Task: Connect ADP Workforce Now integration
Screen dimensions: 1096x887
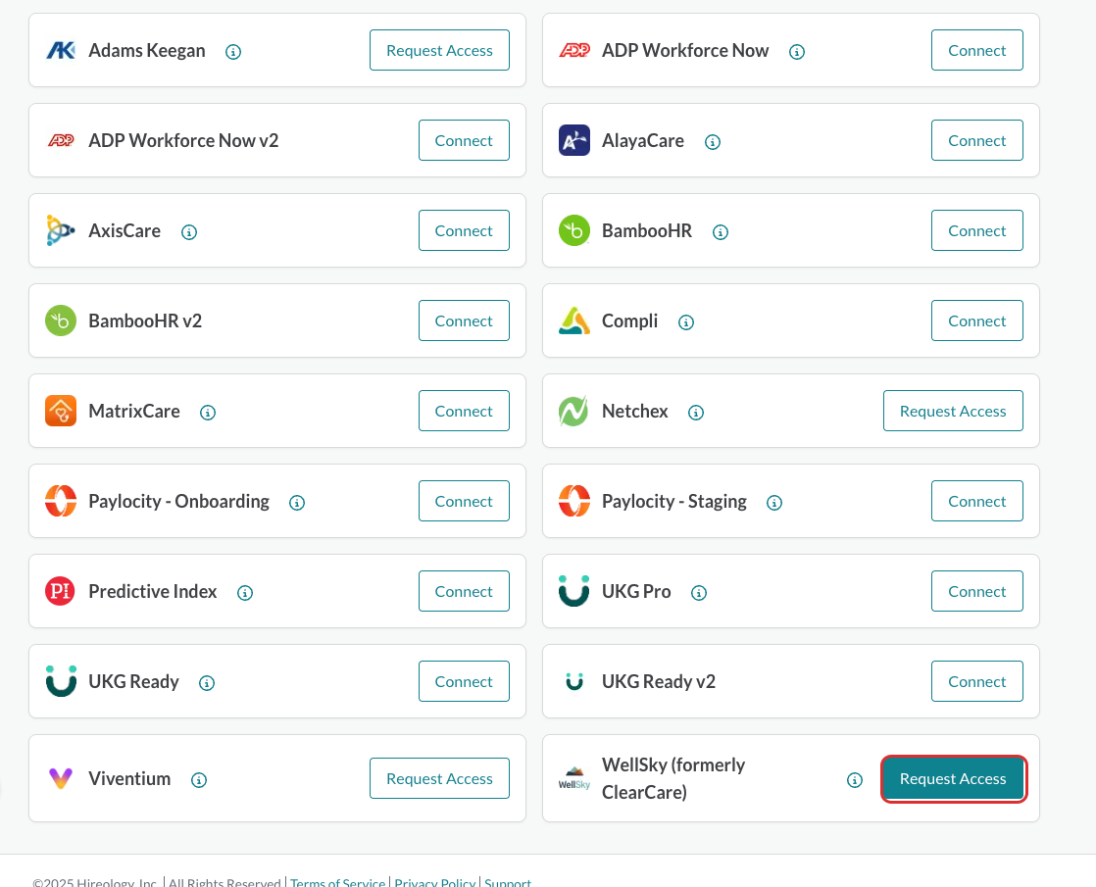Action: 977,50
